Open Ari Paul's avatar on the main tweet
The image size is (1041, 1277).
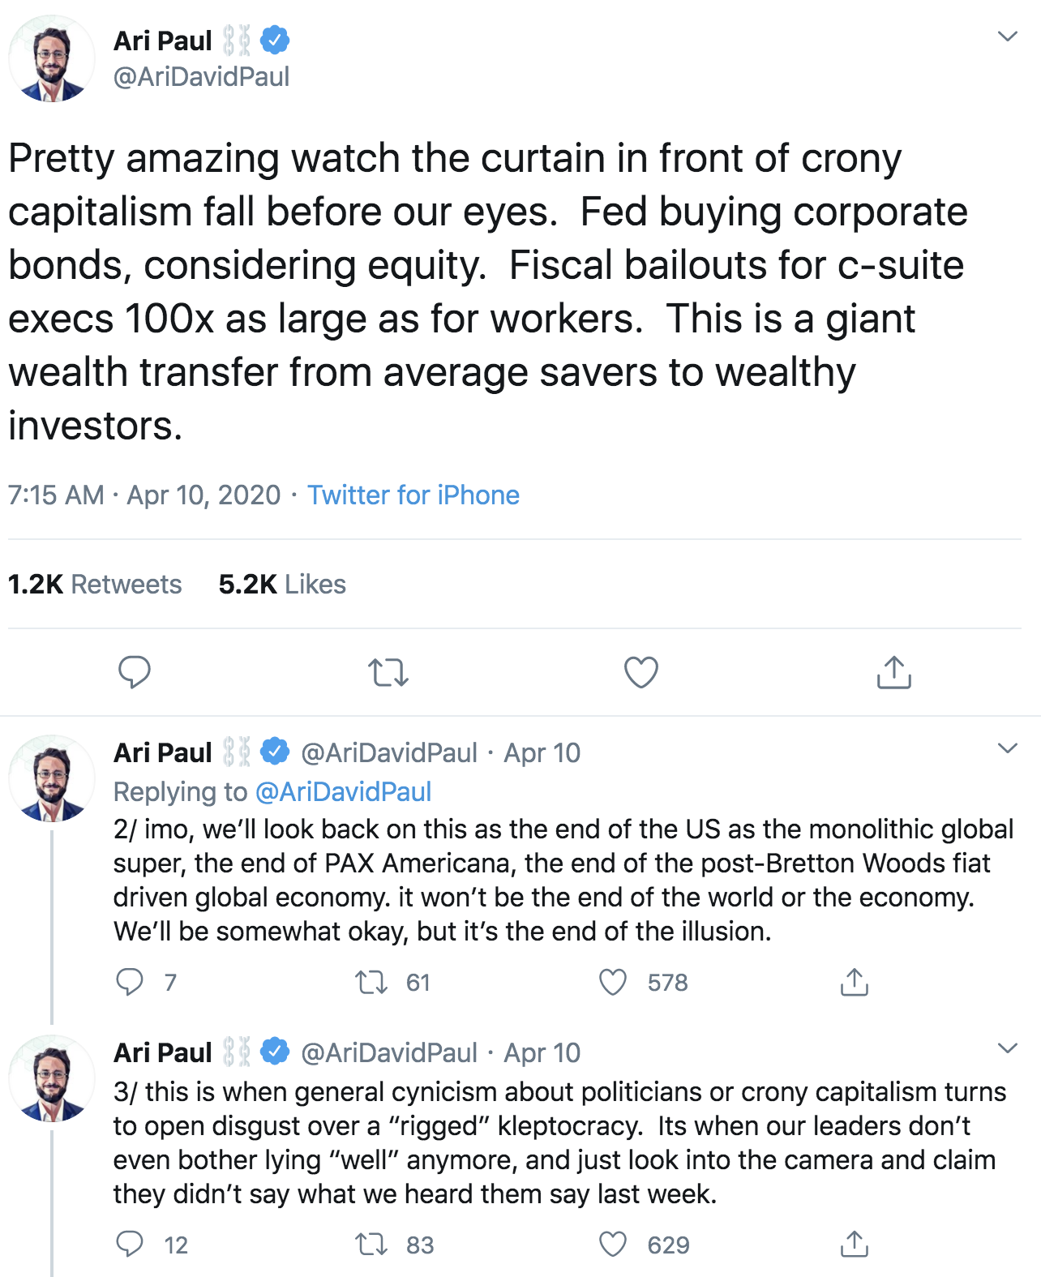(52, 58)
